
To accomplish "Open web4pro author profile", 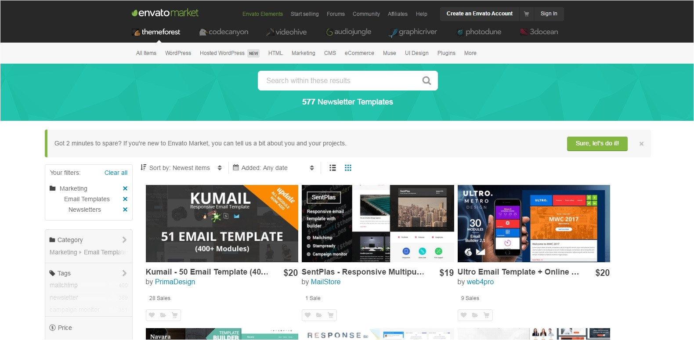I will pyautogui.click(x=480, y=282).
